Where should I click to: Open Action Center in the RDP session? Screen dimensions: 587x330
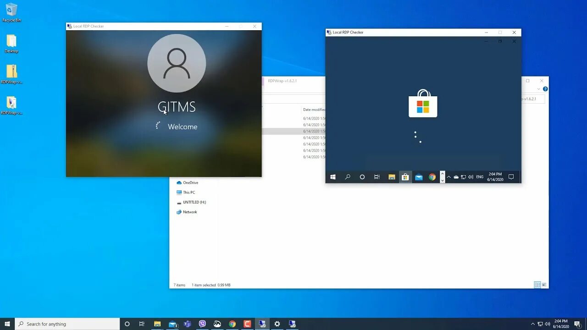point(511,177)
